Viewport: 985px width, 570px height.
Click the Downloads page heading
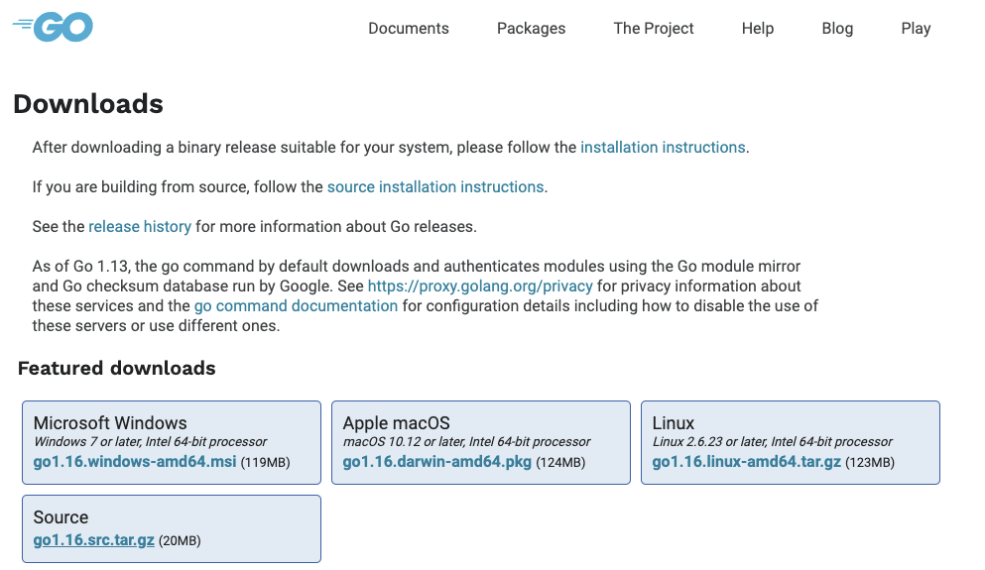tap(88, 103)
